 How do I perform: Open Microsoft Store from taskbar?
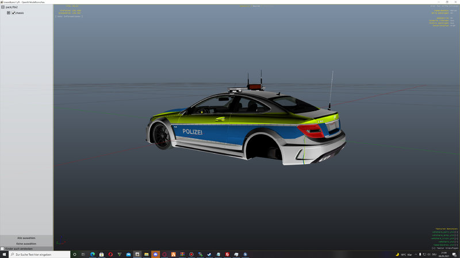tap(102, 255)
